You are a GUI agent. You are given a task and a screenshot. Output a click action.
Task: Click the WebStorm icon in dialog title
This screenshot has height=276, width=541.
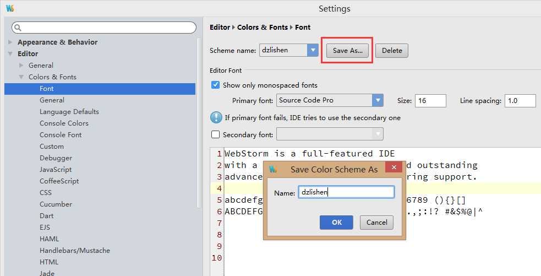pyautogui.click(x=274, y=169)
